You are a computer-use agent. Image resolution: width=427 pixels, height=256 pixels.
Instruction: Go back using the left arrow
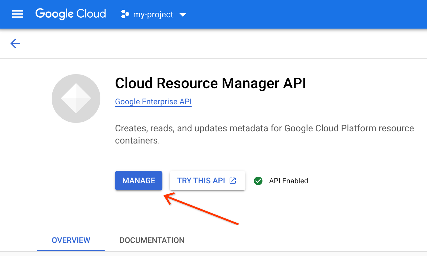pyautogui.click(x=15, y=43)
